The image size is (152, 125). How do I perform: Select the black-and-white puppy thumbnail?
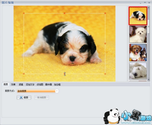[x=138, y=16]
